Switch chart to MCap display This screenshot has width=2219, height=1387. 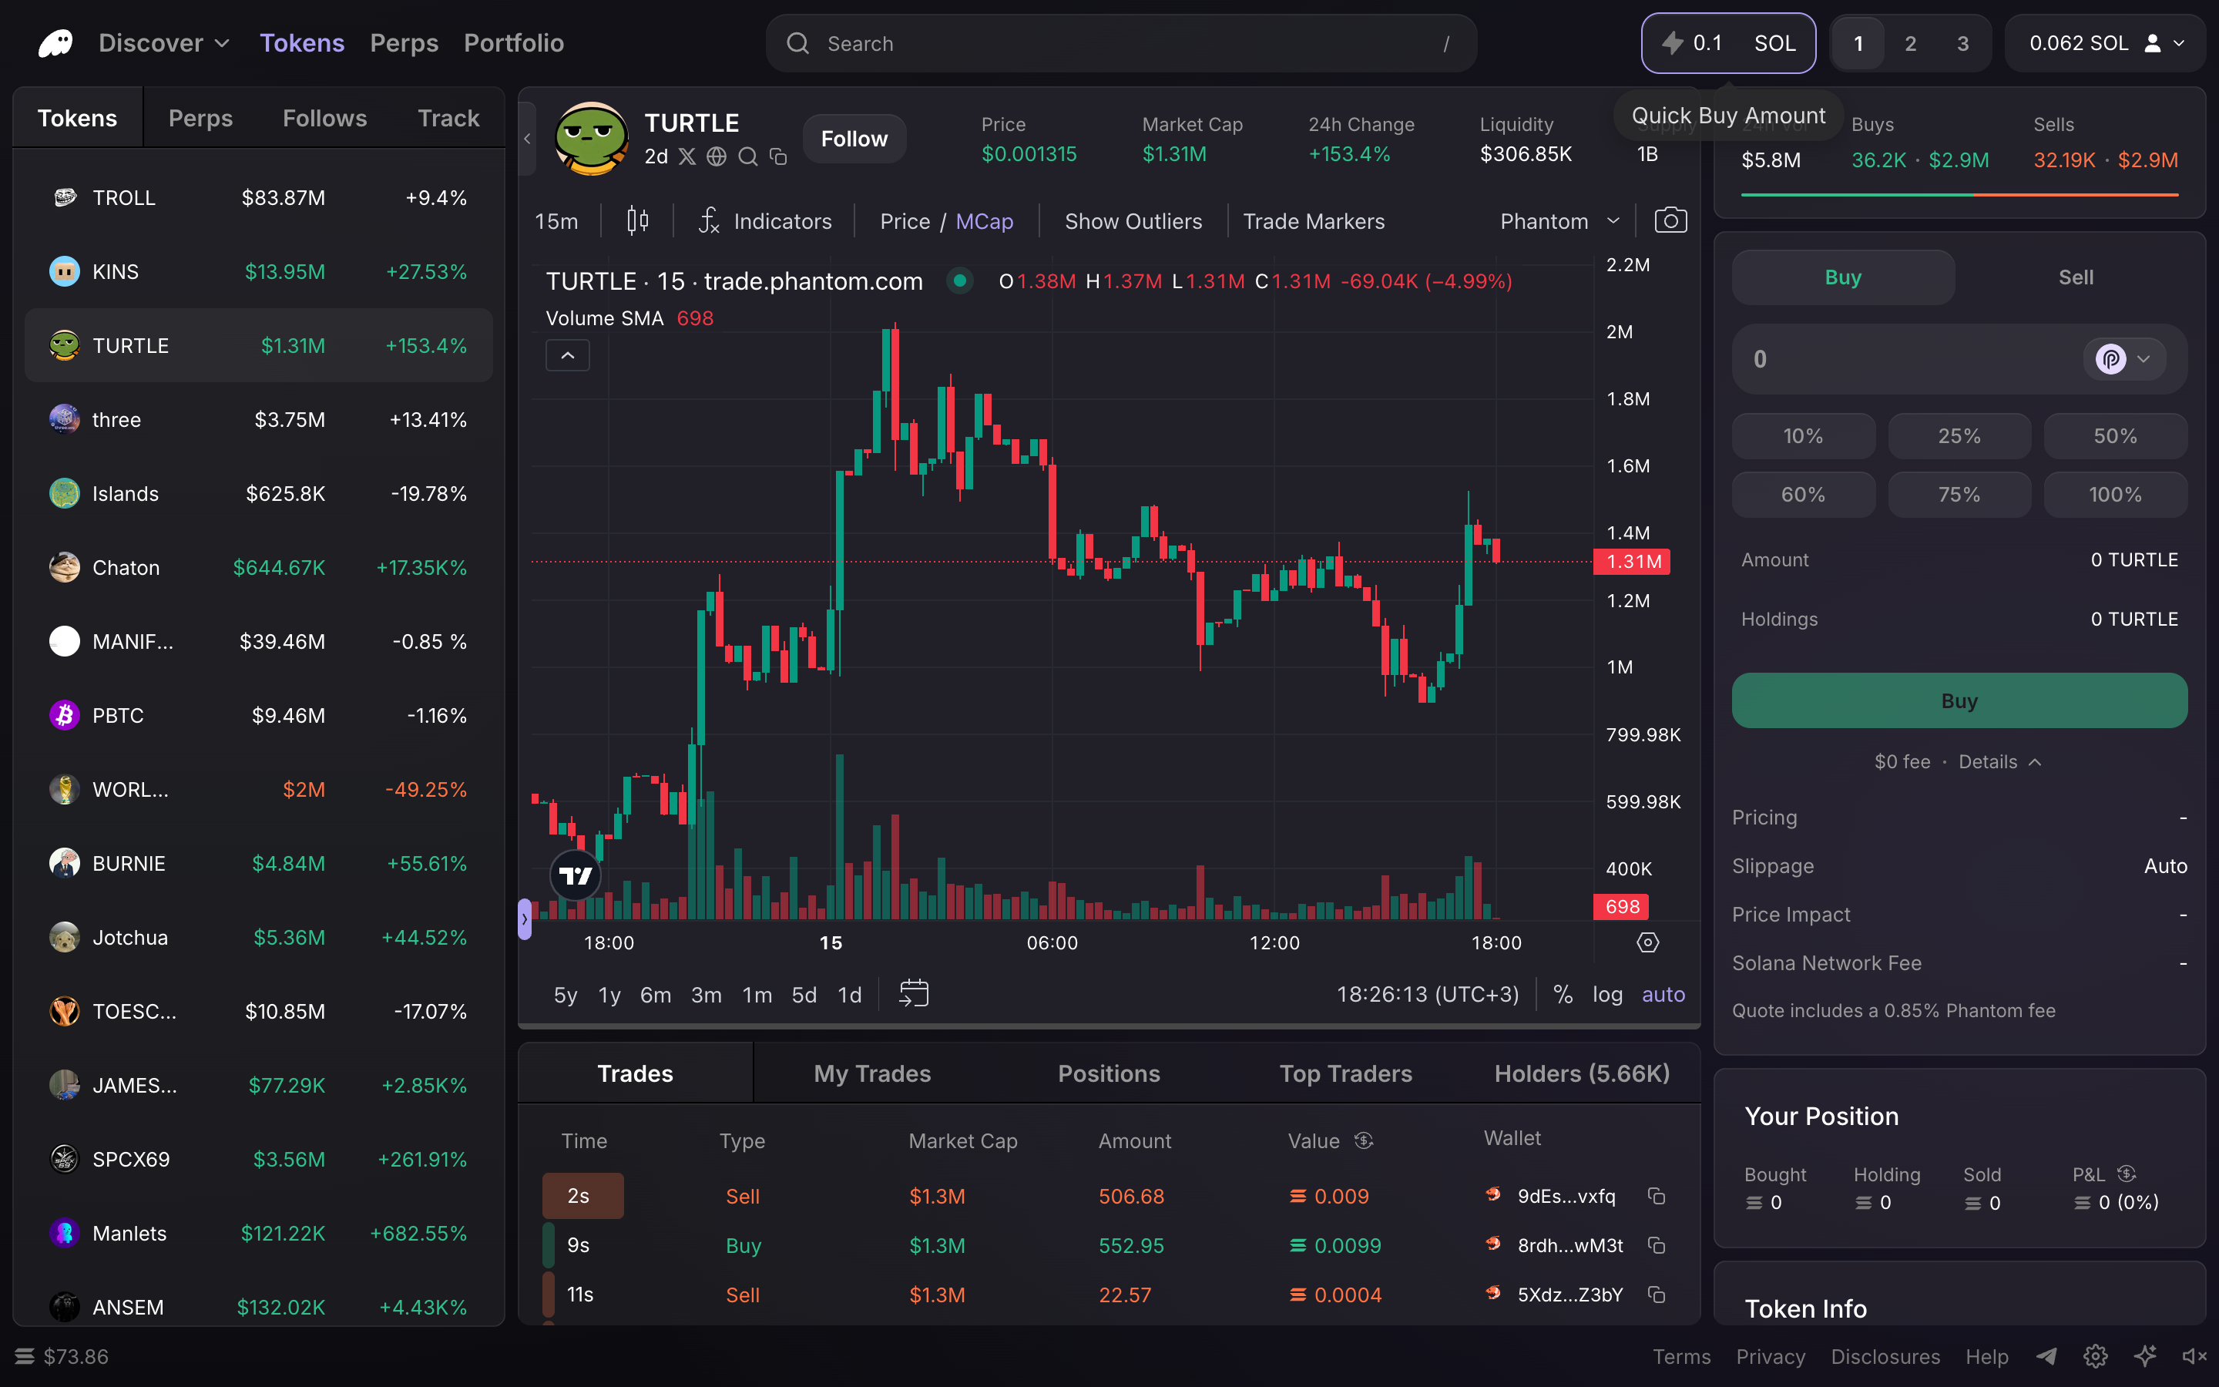point(984,221)
